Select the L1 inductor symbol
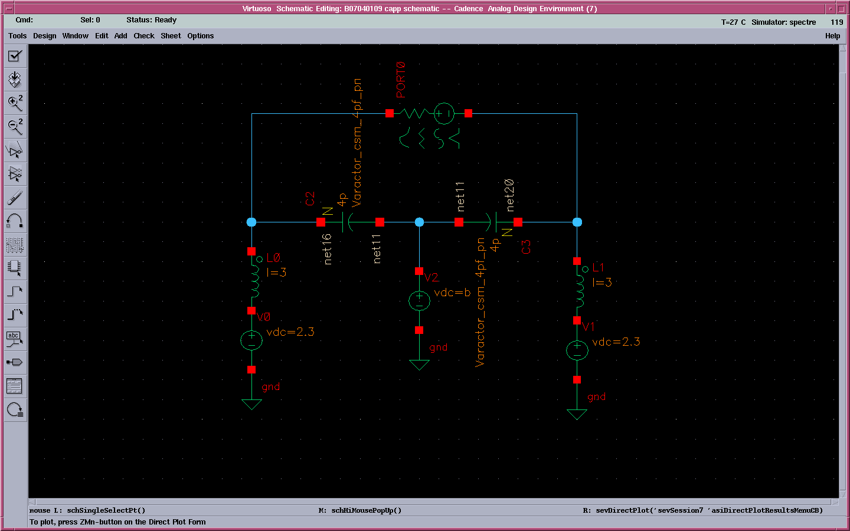Screen dimensions: 850x531 [580, 291]
